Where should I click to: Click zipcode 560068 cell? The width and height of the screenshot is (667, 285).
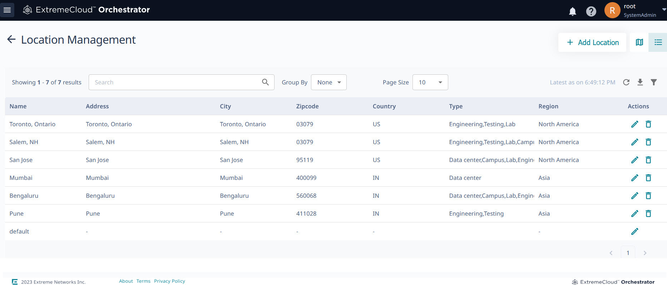(306, 196)
